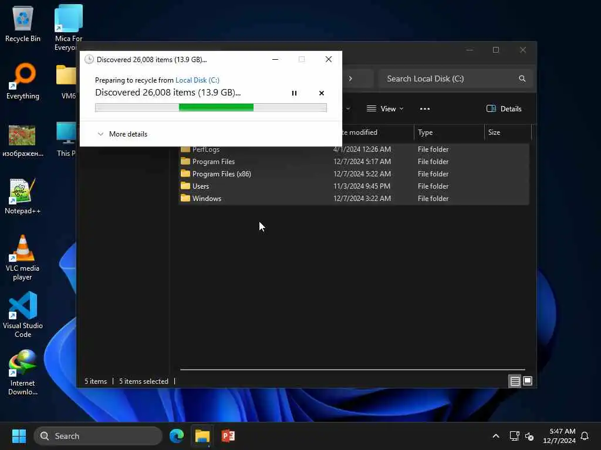Viewport: 601px width, 450px height.
Task: Minimize the Discovered items dialog
Action: point(275,59)
